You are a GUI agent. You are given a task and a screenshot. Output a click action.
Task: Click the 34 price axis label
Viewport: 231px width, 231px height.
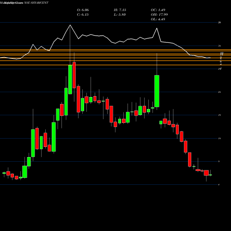click(219, 46)
